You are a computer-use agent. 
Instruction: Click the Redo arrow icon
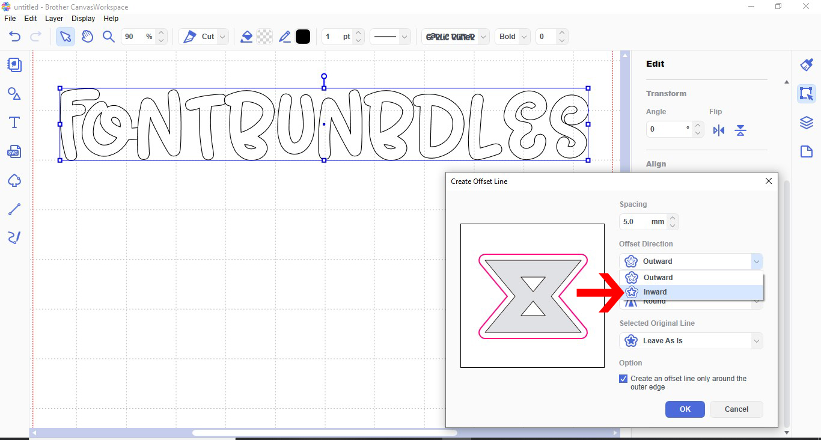(x=35, y=37)
